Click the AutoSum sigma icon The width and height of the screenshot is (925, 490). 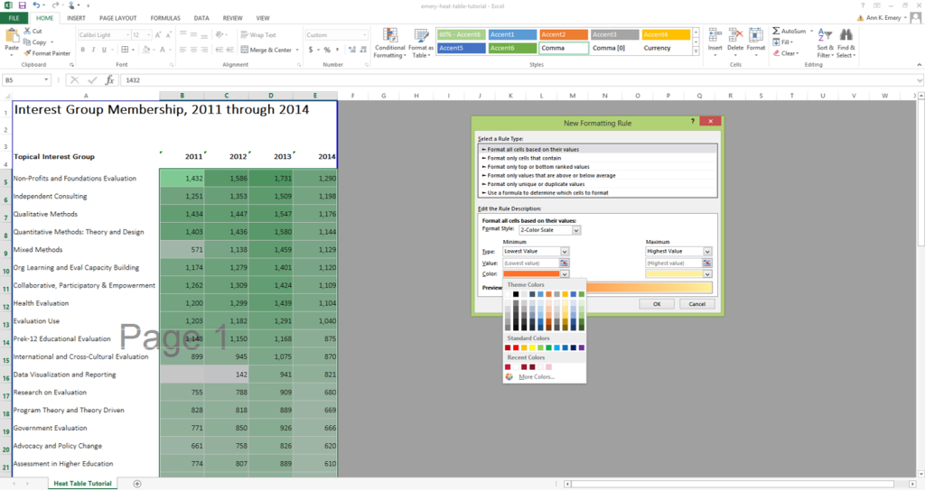776,31
